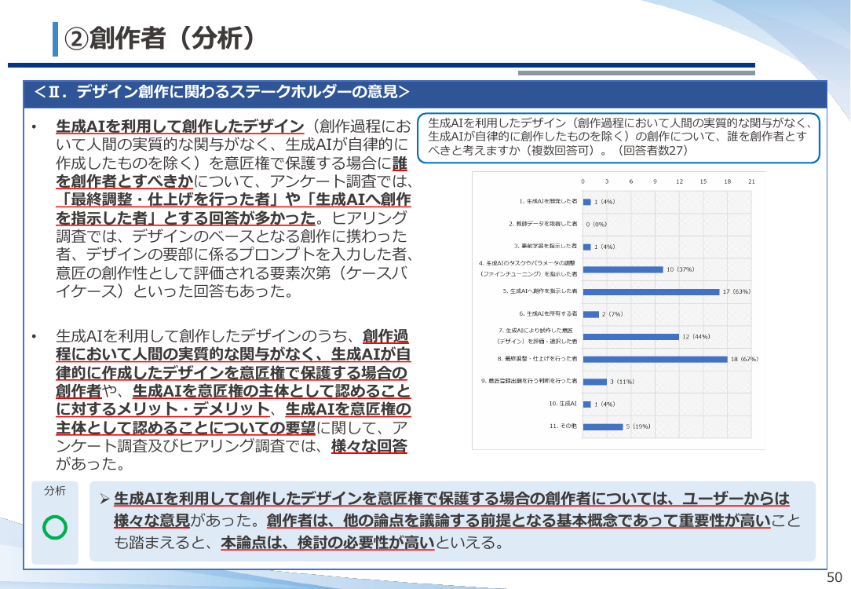
Task: Click the value 2 (7%) in the chart
Action: [612, 314]
